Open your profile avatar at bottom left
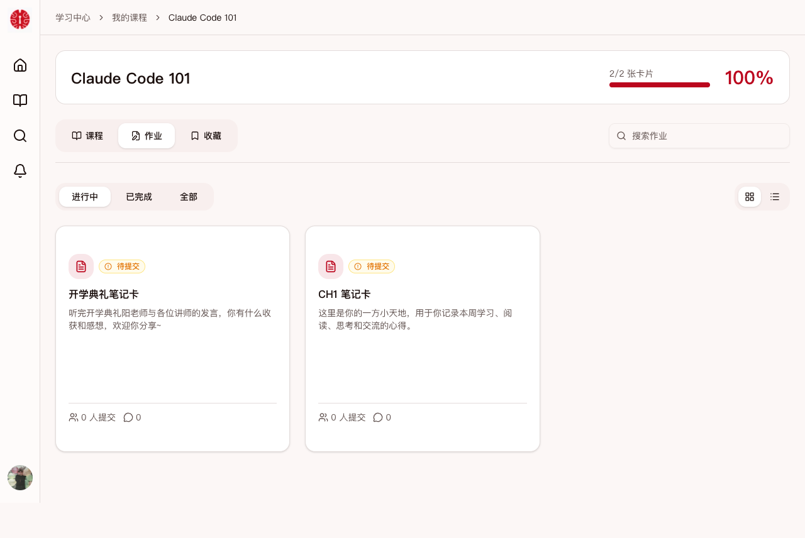This screenshot has height=538, width=805. 19,478
